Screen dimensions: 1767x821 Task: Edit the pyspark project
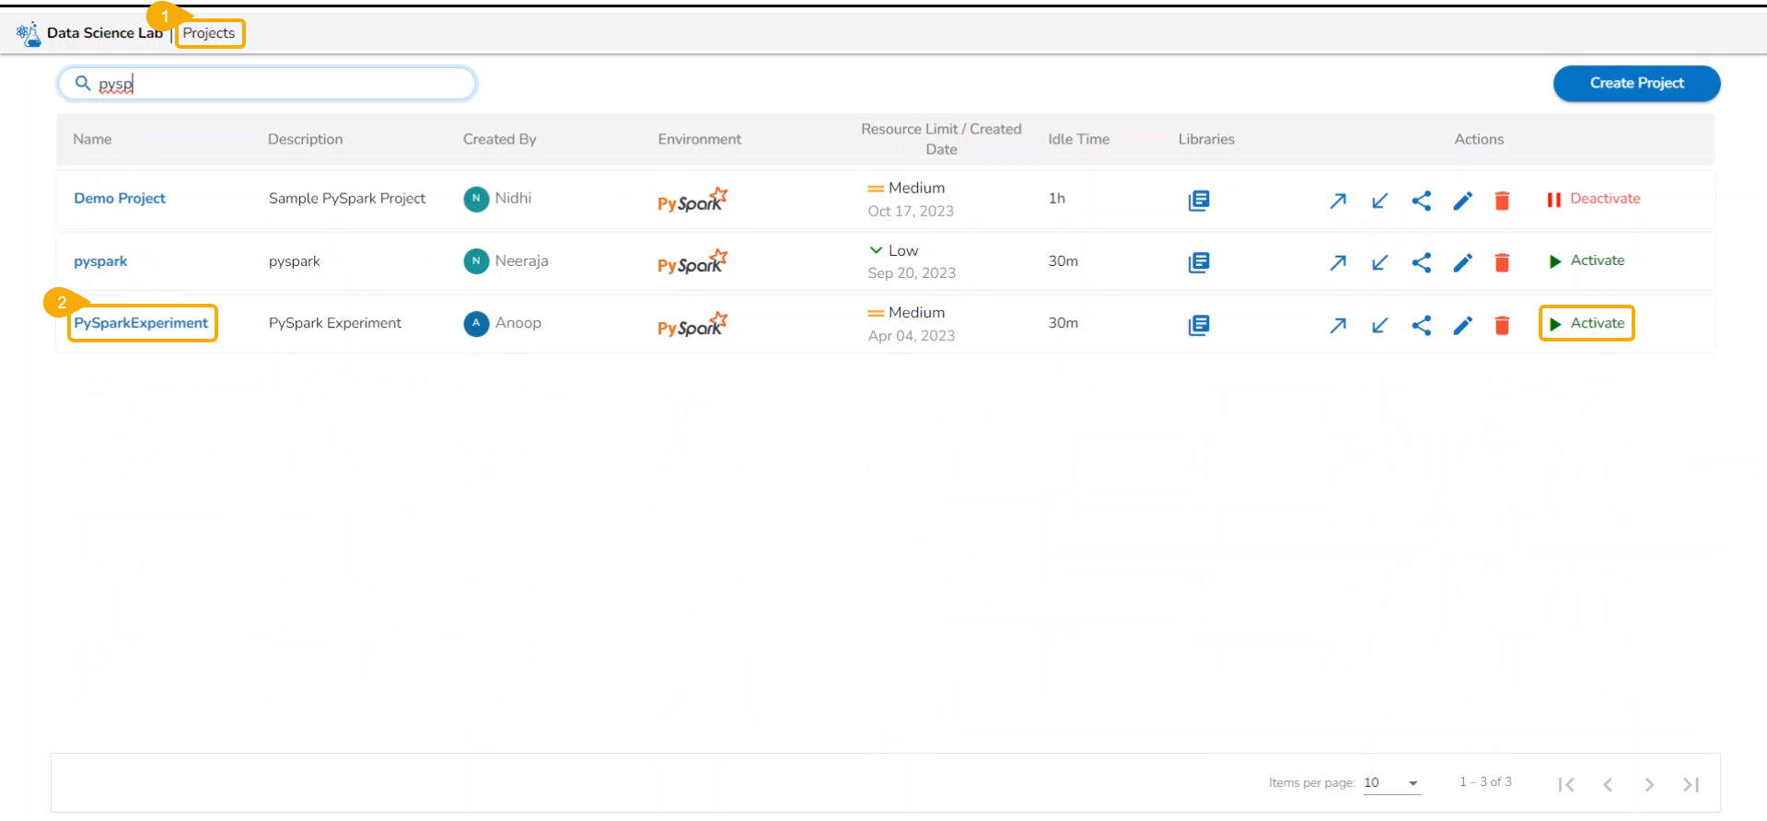point(1463,263)
